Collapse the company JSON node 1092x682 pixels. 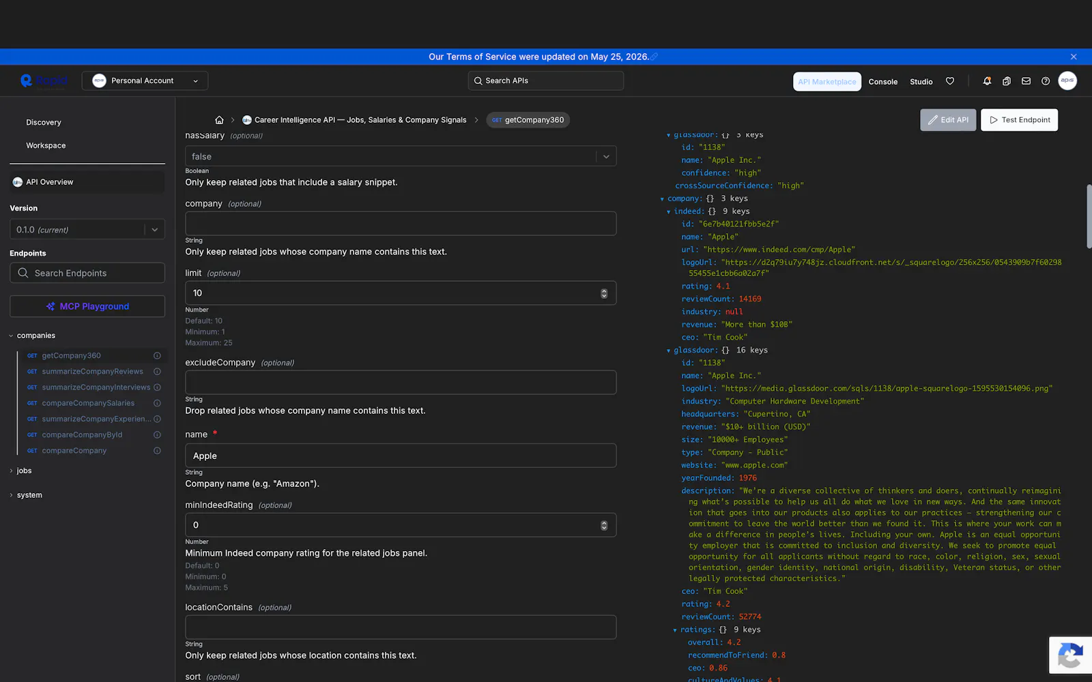tap(662, 199)
